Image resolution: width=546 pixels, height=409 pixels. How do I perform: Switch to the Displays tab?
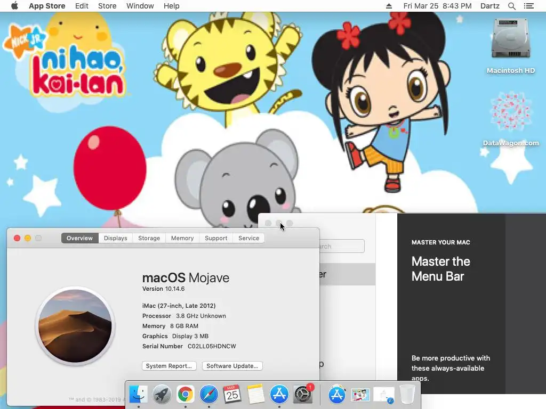(x=115, y=238)
